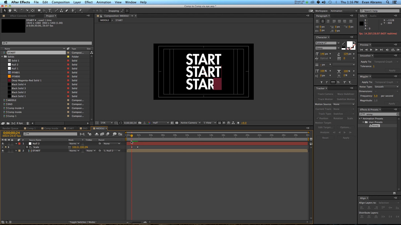
Task: Select the Pen tool
Action: [44, 11]
